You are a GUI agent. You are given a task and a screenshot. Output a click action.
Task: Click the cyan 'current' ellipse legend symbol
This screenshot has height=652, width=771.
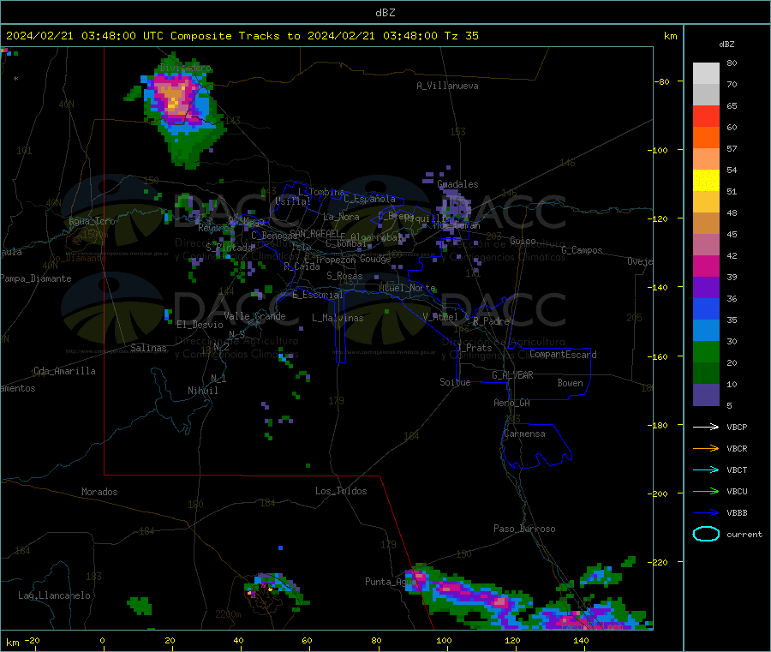tap(706, 534)
